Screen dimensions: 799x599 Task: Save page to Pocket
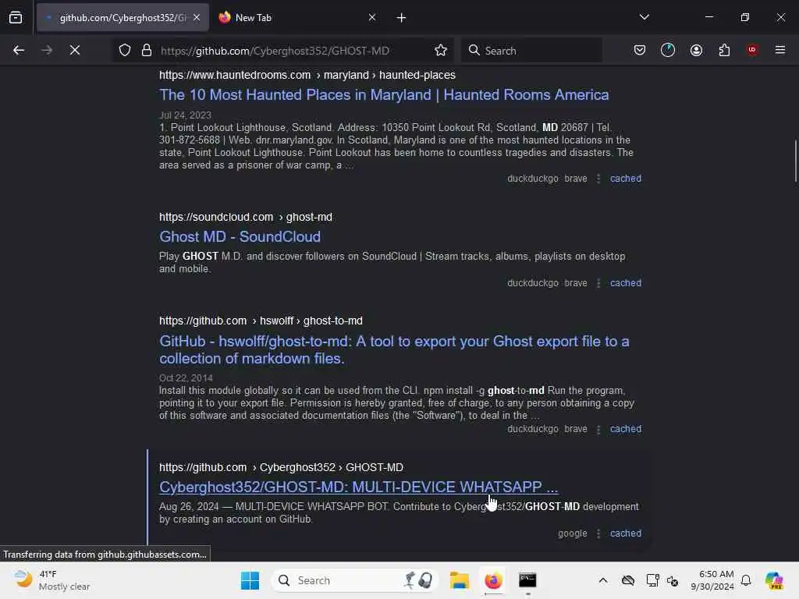coord(640,51)
